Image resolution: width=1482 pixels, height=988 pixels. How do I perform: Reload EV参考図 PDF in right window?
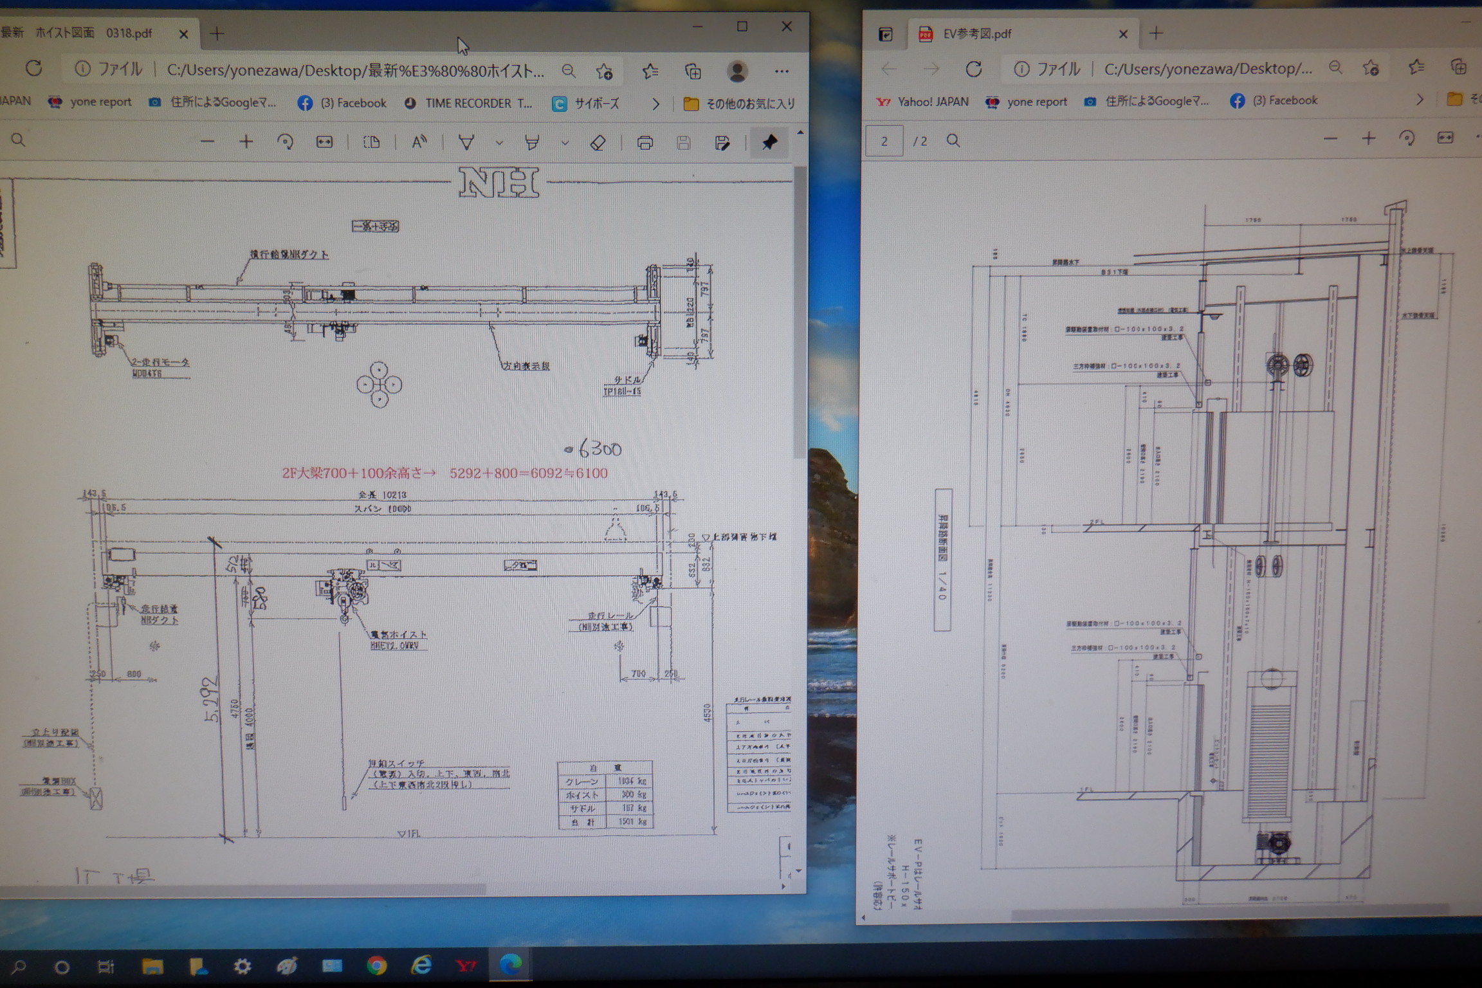973,69
